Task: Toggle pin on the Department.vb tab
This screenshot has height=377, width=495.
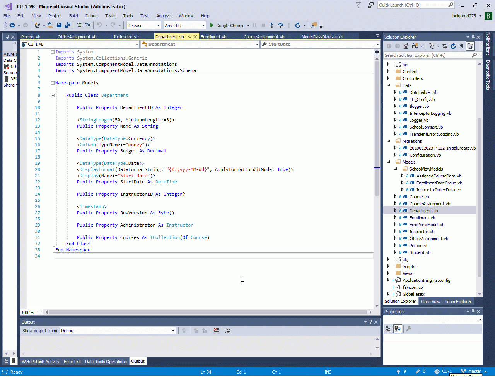Action: tap(189, 37)
